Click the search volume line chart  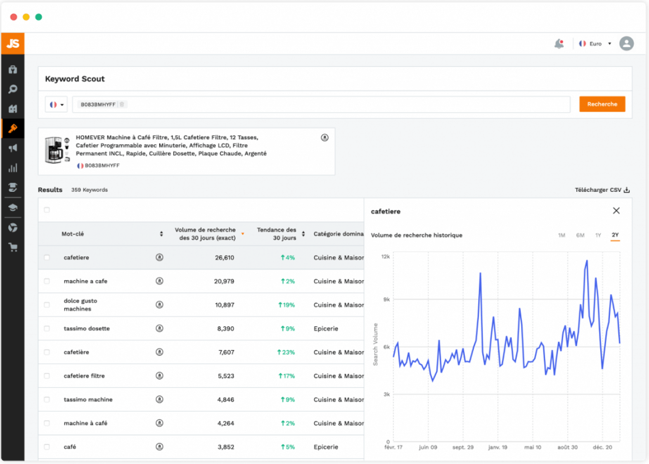(507, 347)
